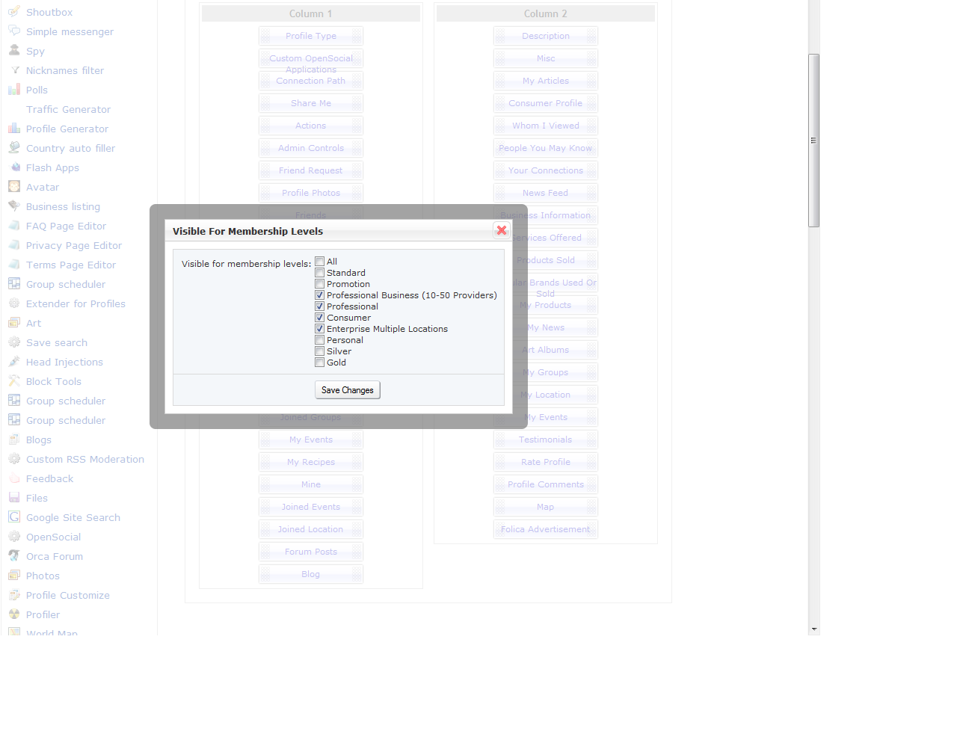The height and width of the screenshot is (743, 957).
Task: Click the My Recipes block
Action: point(311,462)
